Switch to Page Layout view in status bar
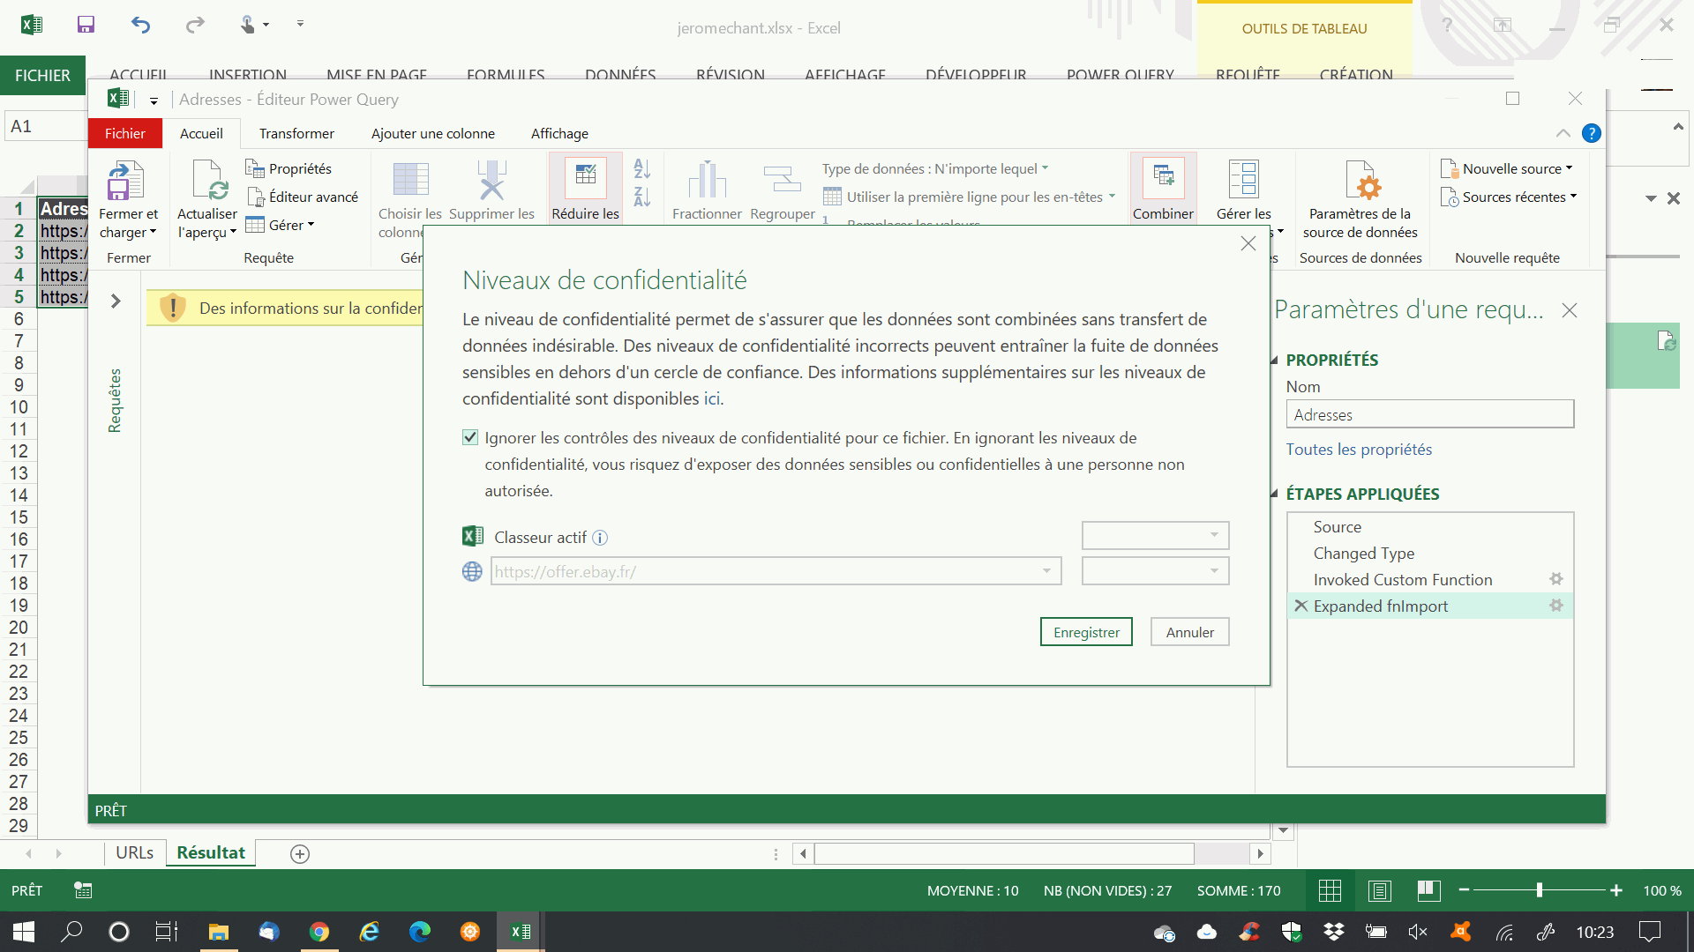 pyautogui.click(x=1379, y=891)
